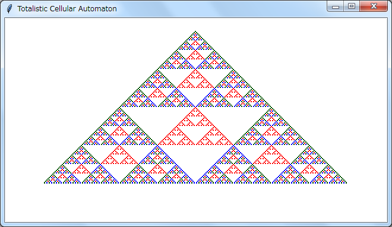Screen dimensions: 392x227
Task: Click the "Totalistic Cellular Automaton" title text
Action: (67, 9)
